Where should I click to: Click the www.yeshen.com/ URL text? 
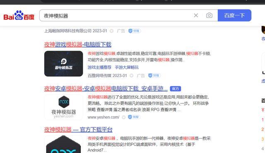coord(104,117)
